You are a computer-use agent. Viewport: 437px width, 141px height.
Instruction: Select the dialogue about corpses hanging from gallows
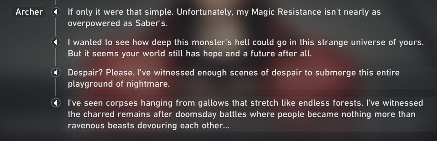click(x=245, y=114)
